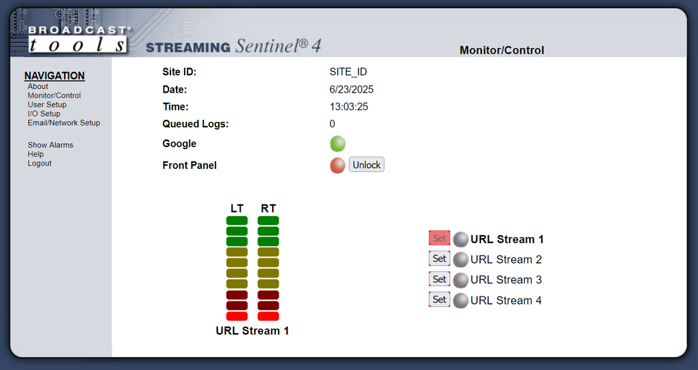
Task: Click the gray URL Stream 2 status light
Action: click(x=461, y=260)
